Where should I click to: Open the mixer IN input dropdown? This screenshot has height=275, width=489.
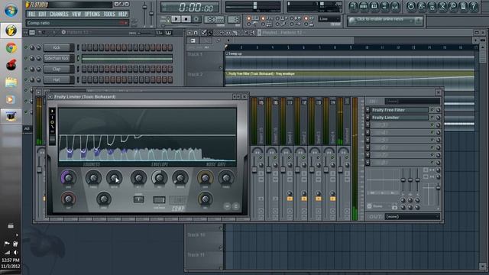(413, 102)
